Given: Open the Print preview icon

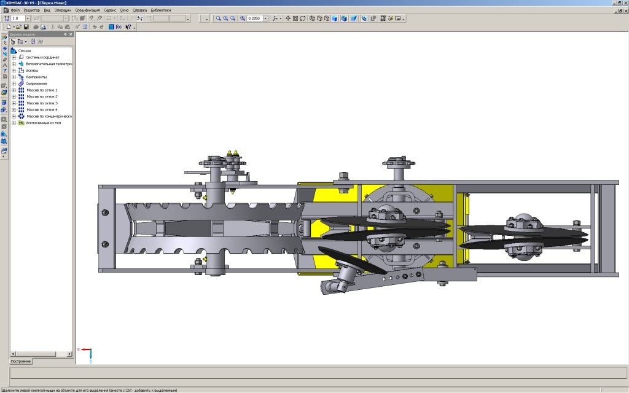Looking at the screenshot, I should point(44,27).
